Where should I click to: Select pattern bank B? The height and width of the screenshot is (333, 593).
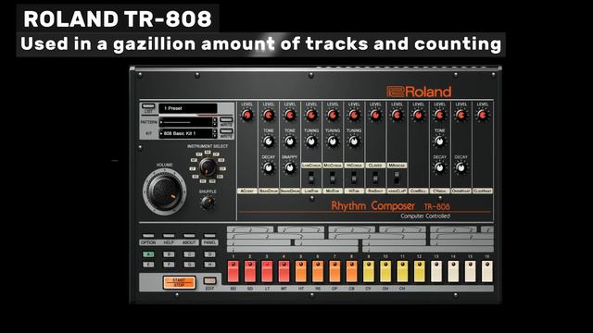(x=169, y=254)
